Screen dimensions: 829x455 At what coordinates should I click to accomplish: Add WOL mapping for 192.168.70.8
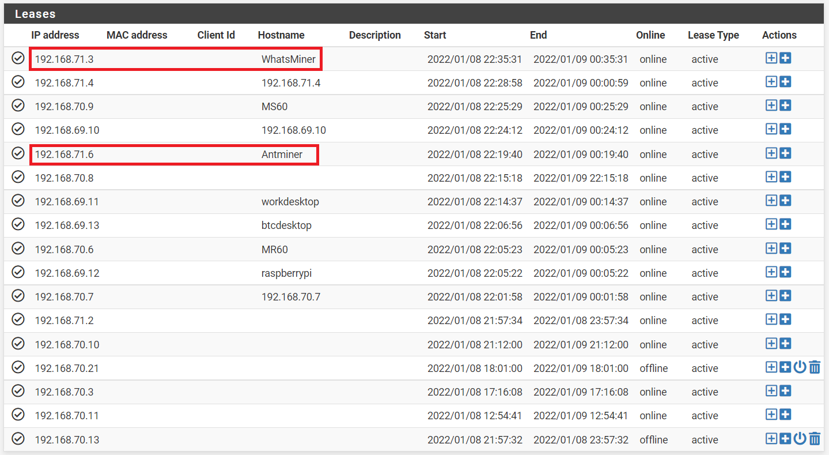(785, 177)
